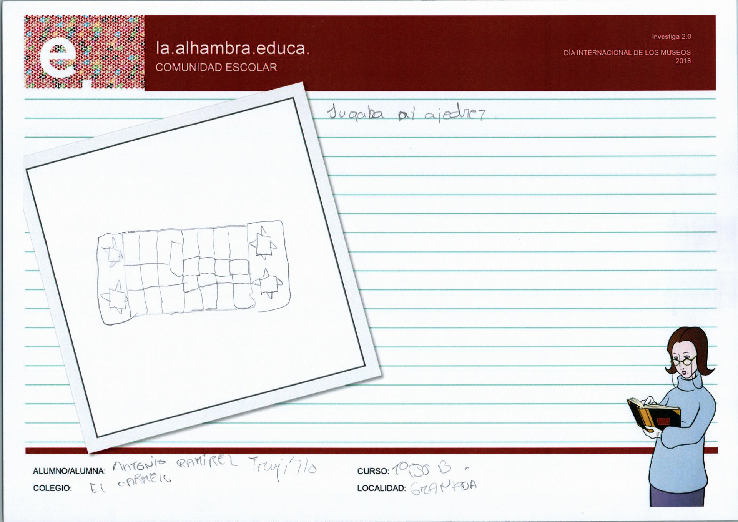Click the COLEGIO field with El Carmelo
Image resolution: width=738 pixels, height=522 pixels.
[131, 484]
